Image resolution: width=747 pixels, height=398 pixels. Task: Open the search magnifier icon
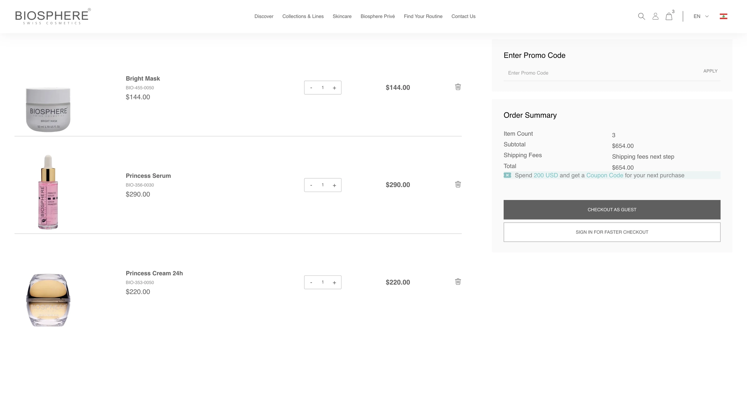pyautogui.click(x=641, y=16)
